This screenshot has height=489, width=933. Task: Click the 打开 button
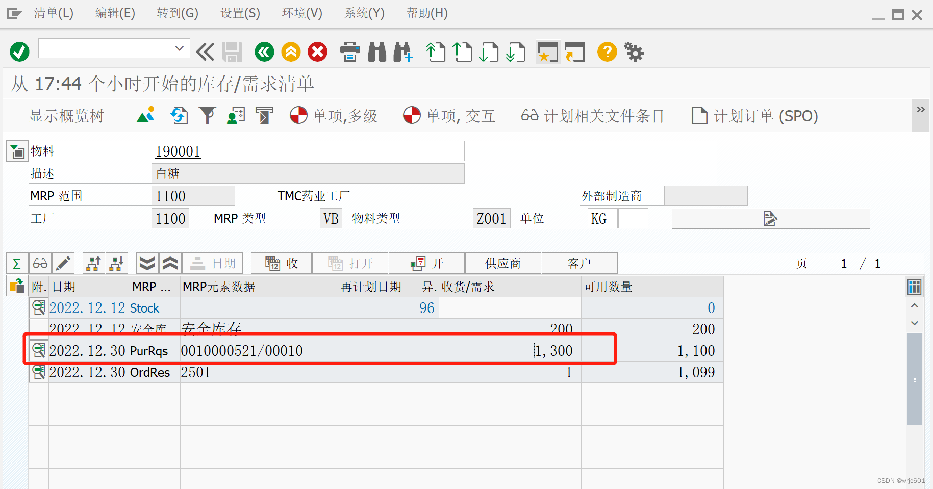click(350, 264)
